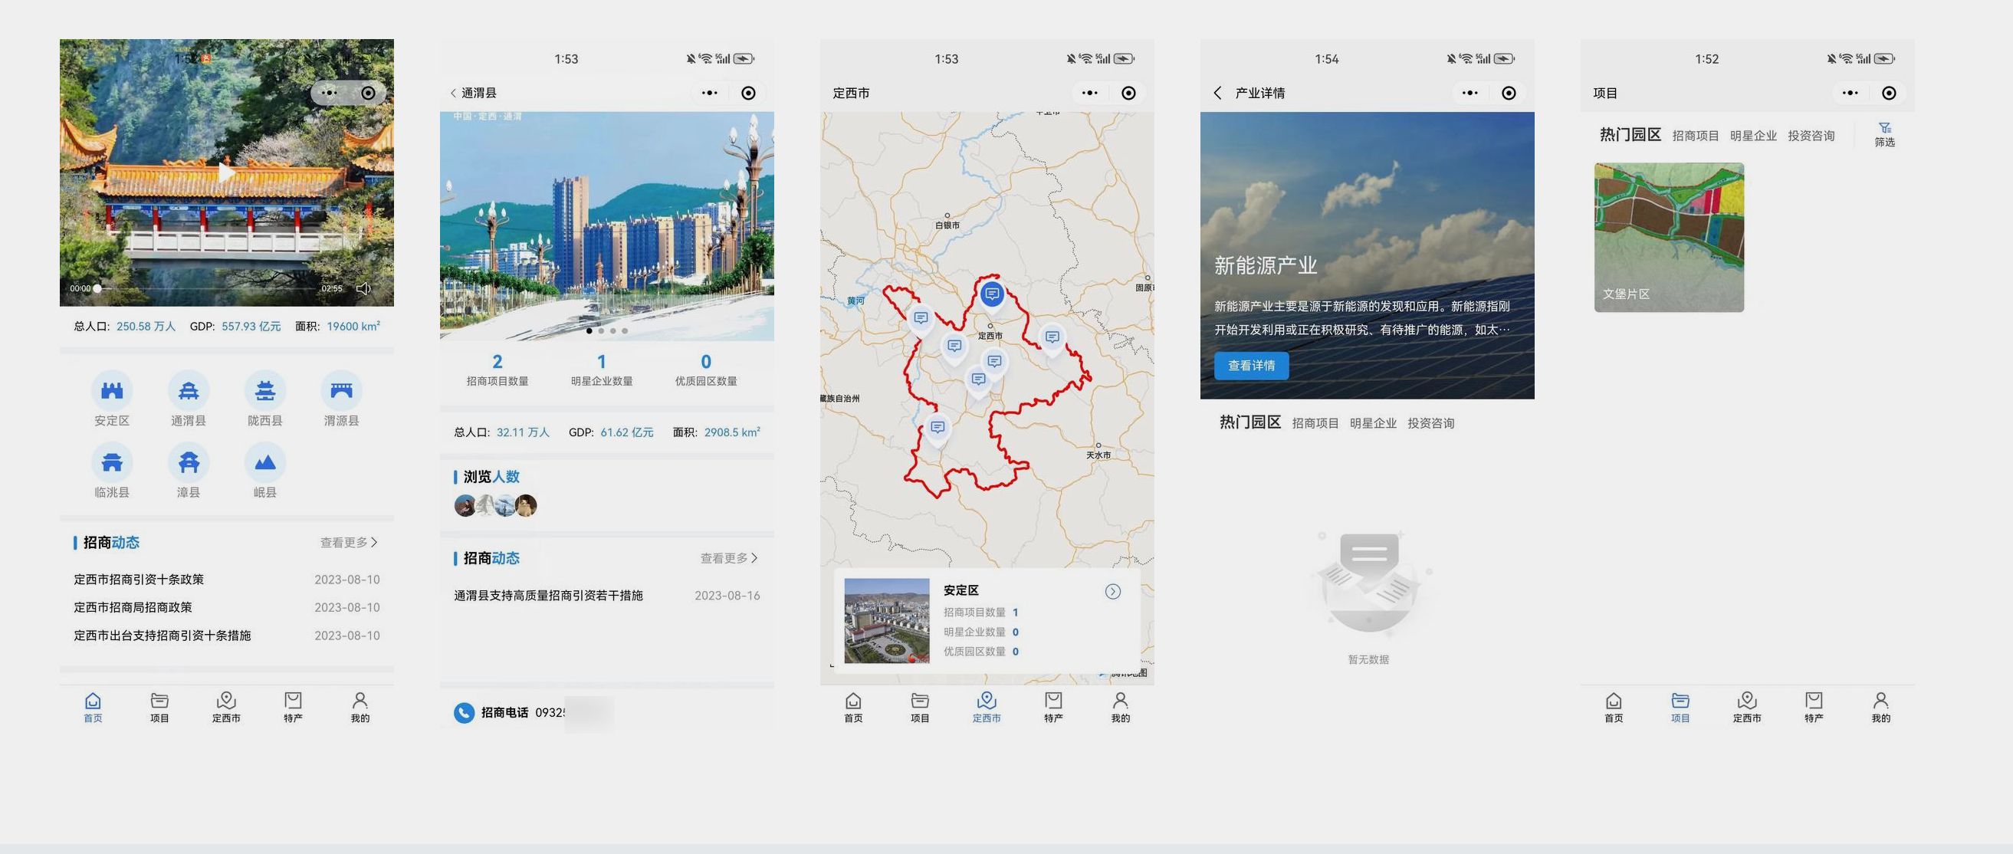This screenshot has width=2013, height=854.
Task: Open the 安定区 district icon
Action: pos(112,391)
